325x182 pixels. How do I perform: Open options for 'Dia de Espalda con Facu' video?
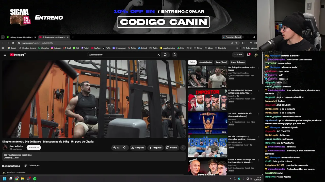point(258,68)
